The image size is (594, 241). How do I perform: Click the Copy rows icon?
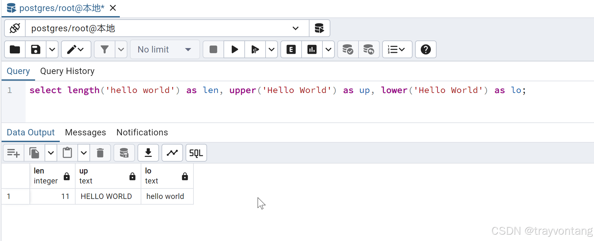pos(34,153)
